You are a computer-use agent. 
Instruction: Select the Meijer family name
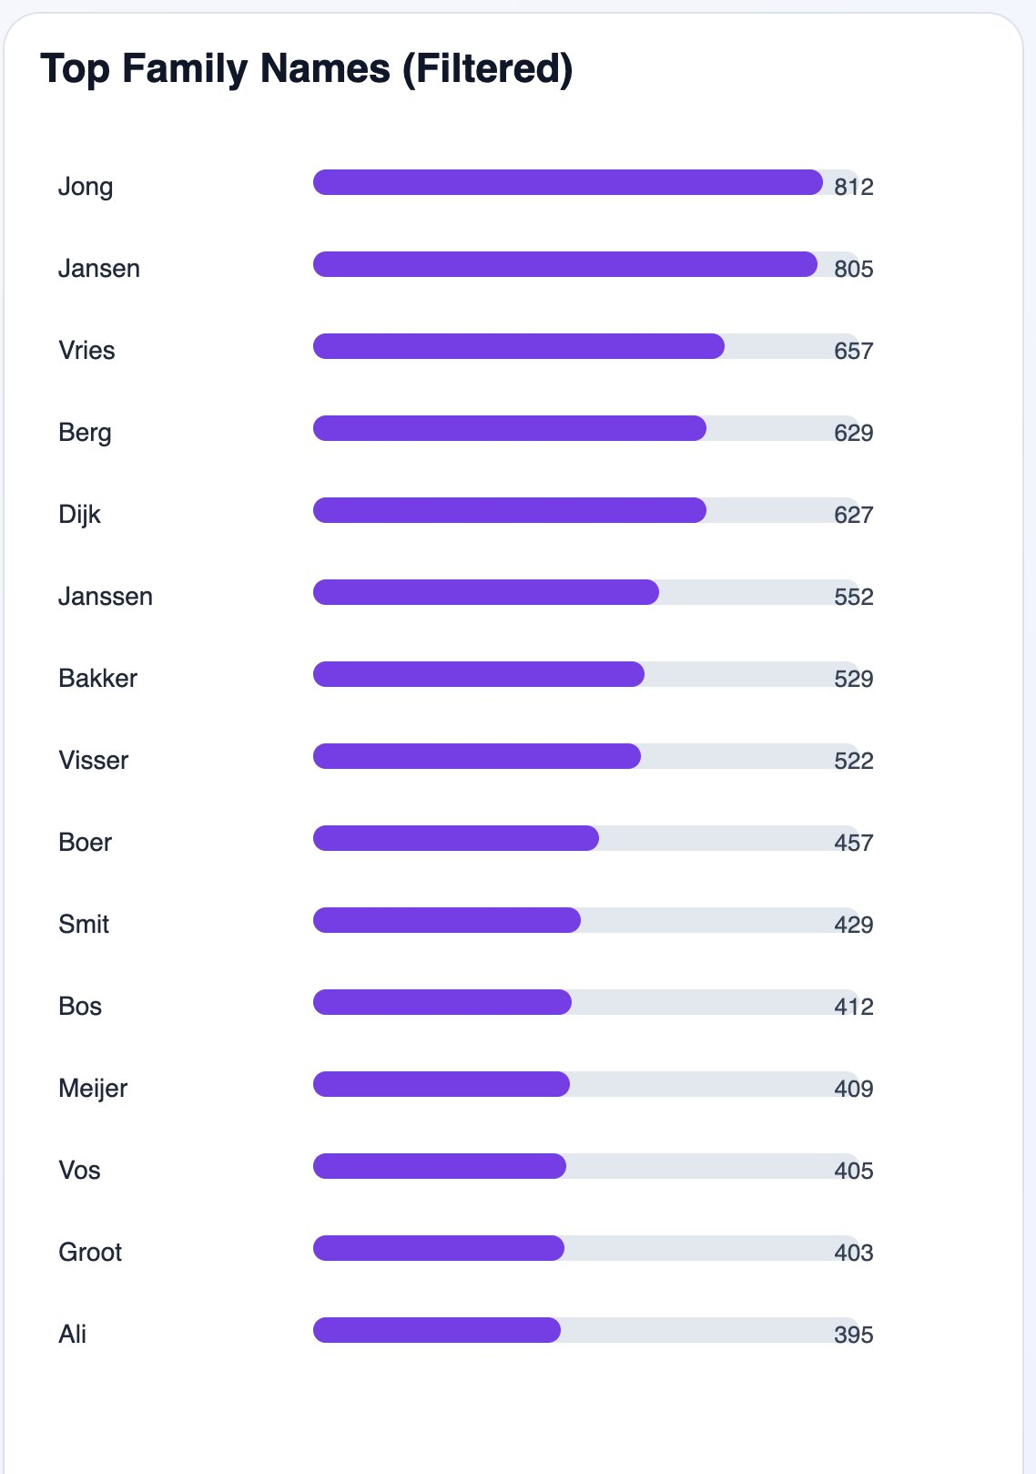pyautogui.click(x=93, y=1089)
